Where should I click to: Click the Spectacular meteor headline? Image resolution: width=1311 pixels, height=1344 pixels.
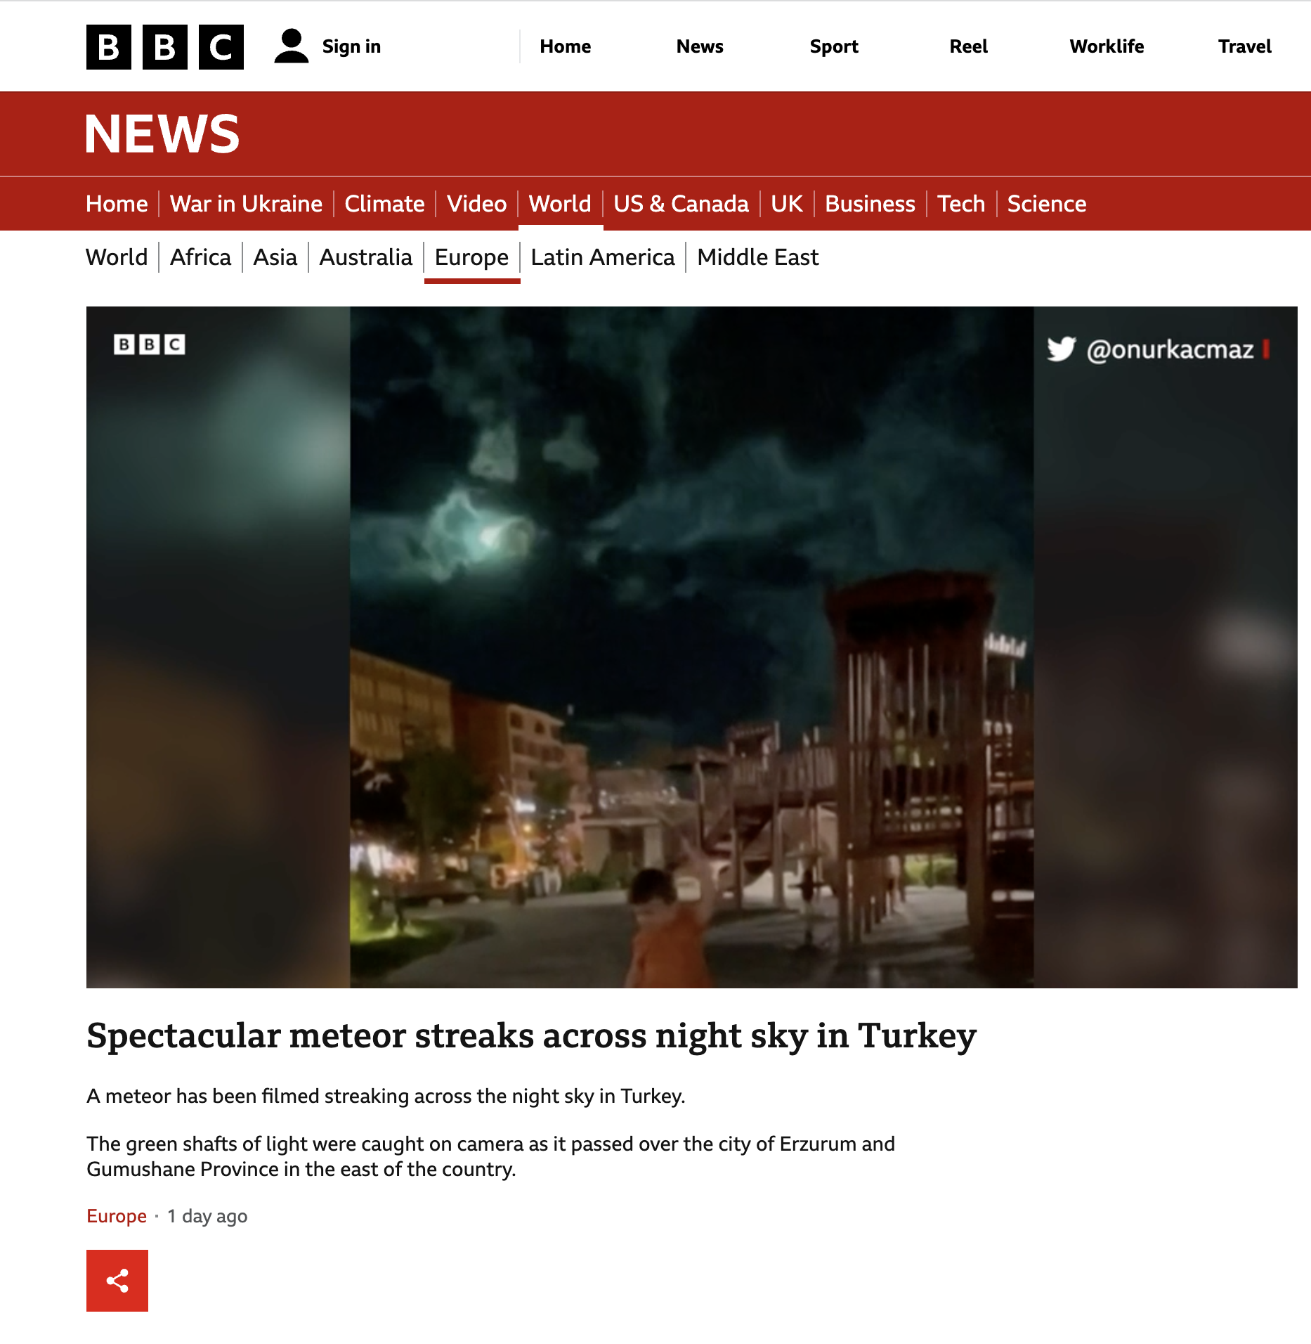(532, 1035)
